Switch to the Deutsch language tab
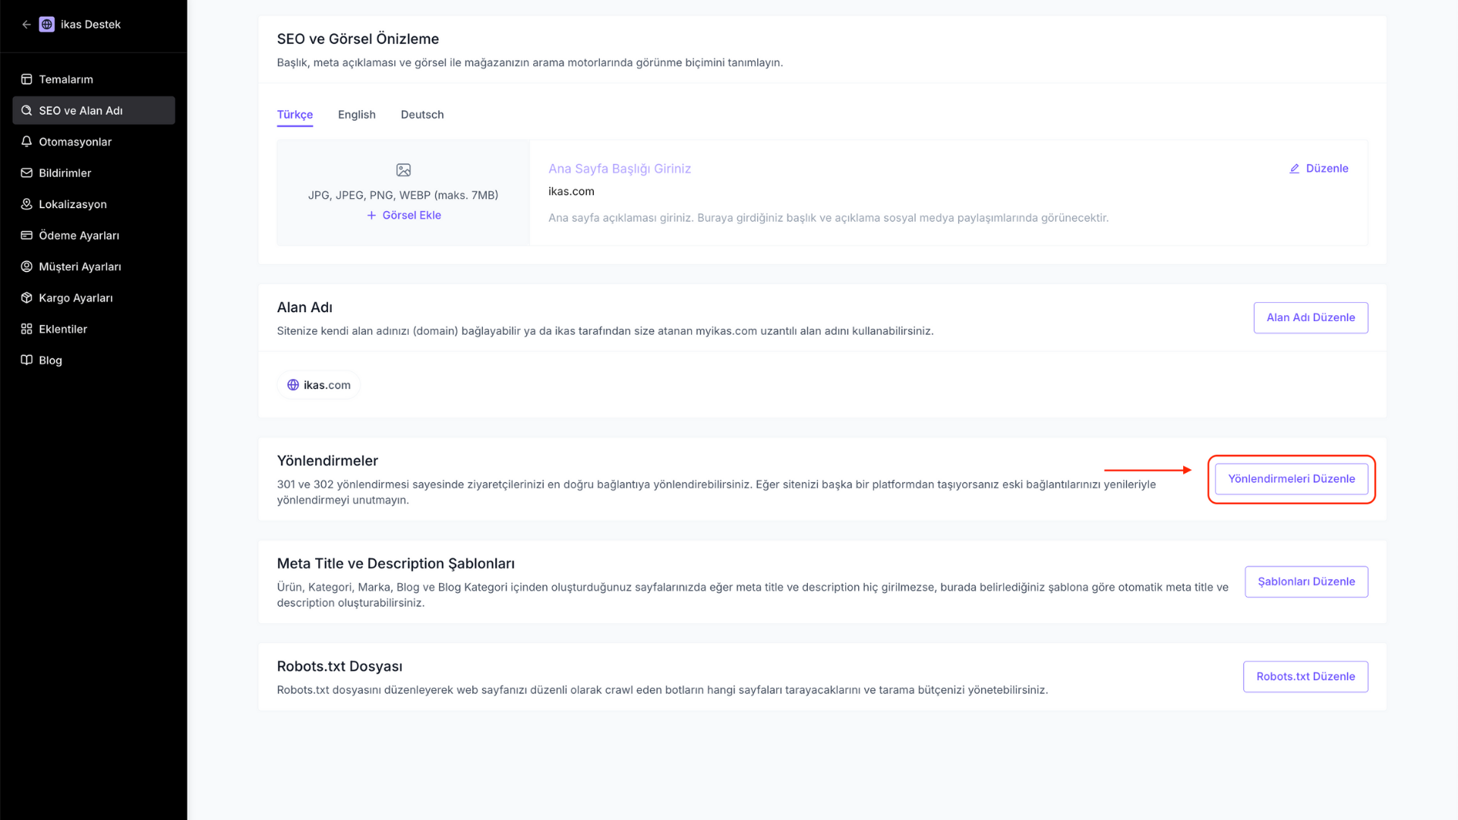 422,115
